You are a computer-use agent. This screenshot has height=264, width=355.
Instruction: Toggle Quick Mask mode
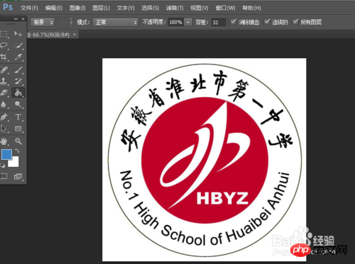(x=4, y=176)
